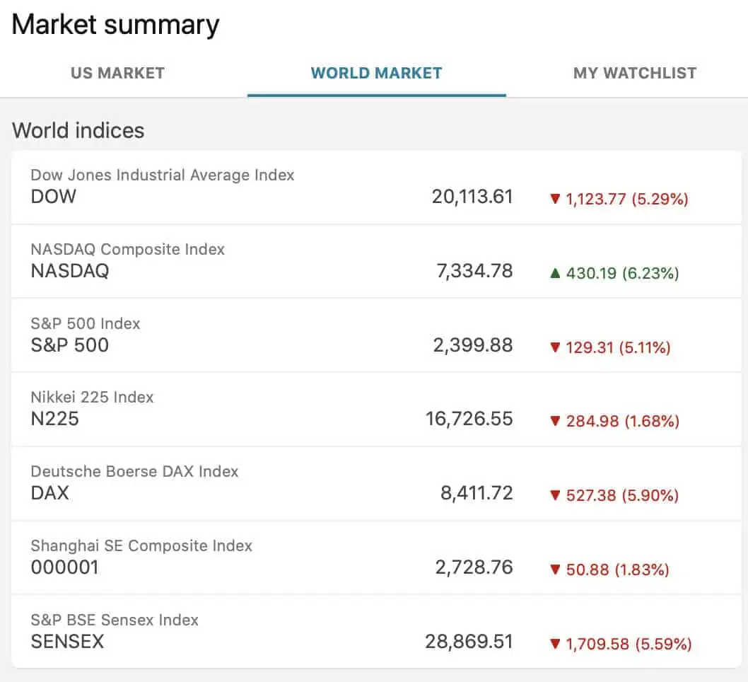
Task: Open the N225 ticker symbol
Action: [55, 419]
